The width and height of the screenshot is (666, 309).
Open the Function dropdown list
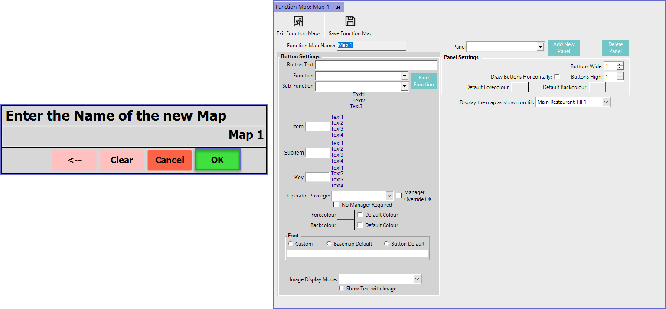405,76
